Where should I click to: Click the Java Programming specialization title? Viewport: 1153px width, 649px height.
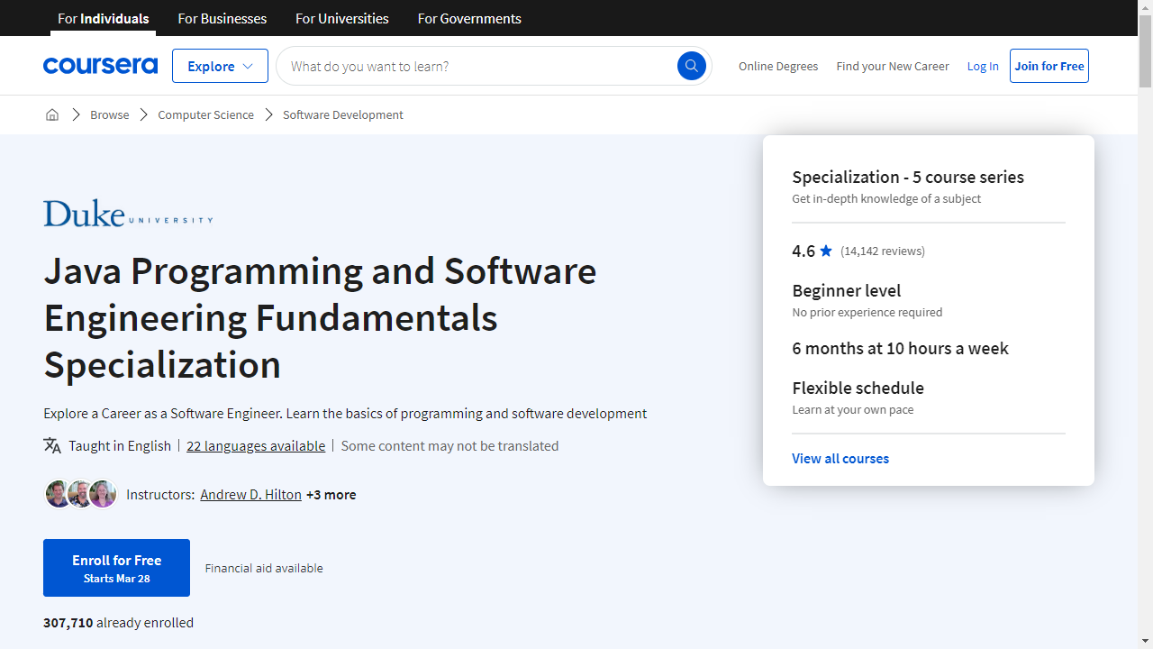tap(320, 317)
